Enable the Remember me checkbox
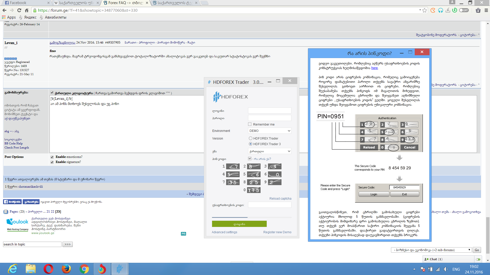 pyautogui.click(x=250, y=124)
